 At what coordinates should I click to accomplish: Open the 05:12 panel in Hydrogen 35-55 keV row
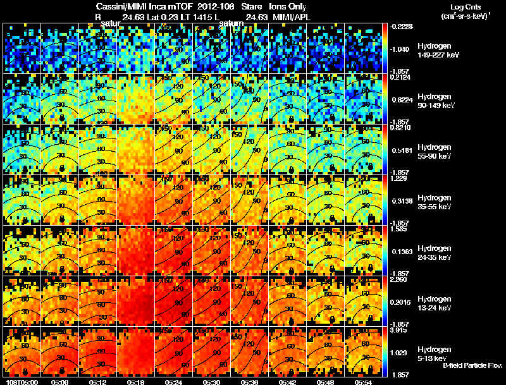tap(98, 200)
